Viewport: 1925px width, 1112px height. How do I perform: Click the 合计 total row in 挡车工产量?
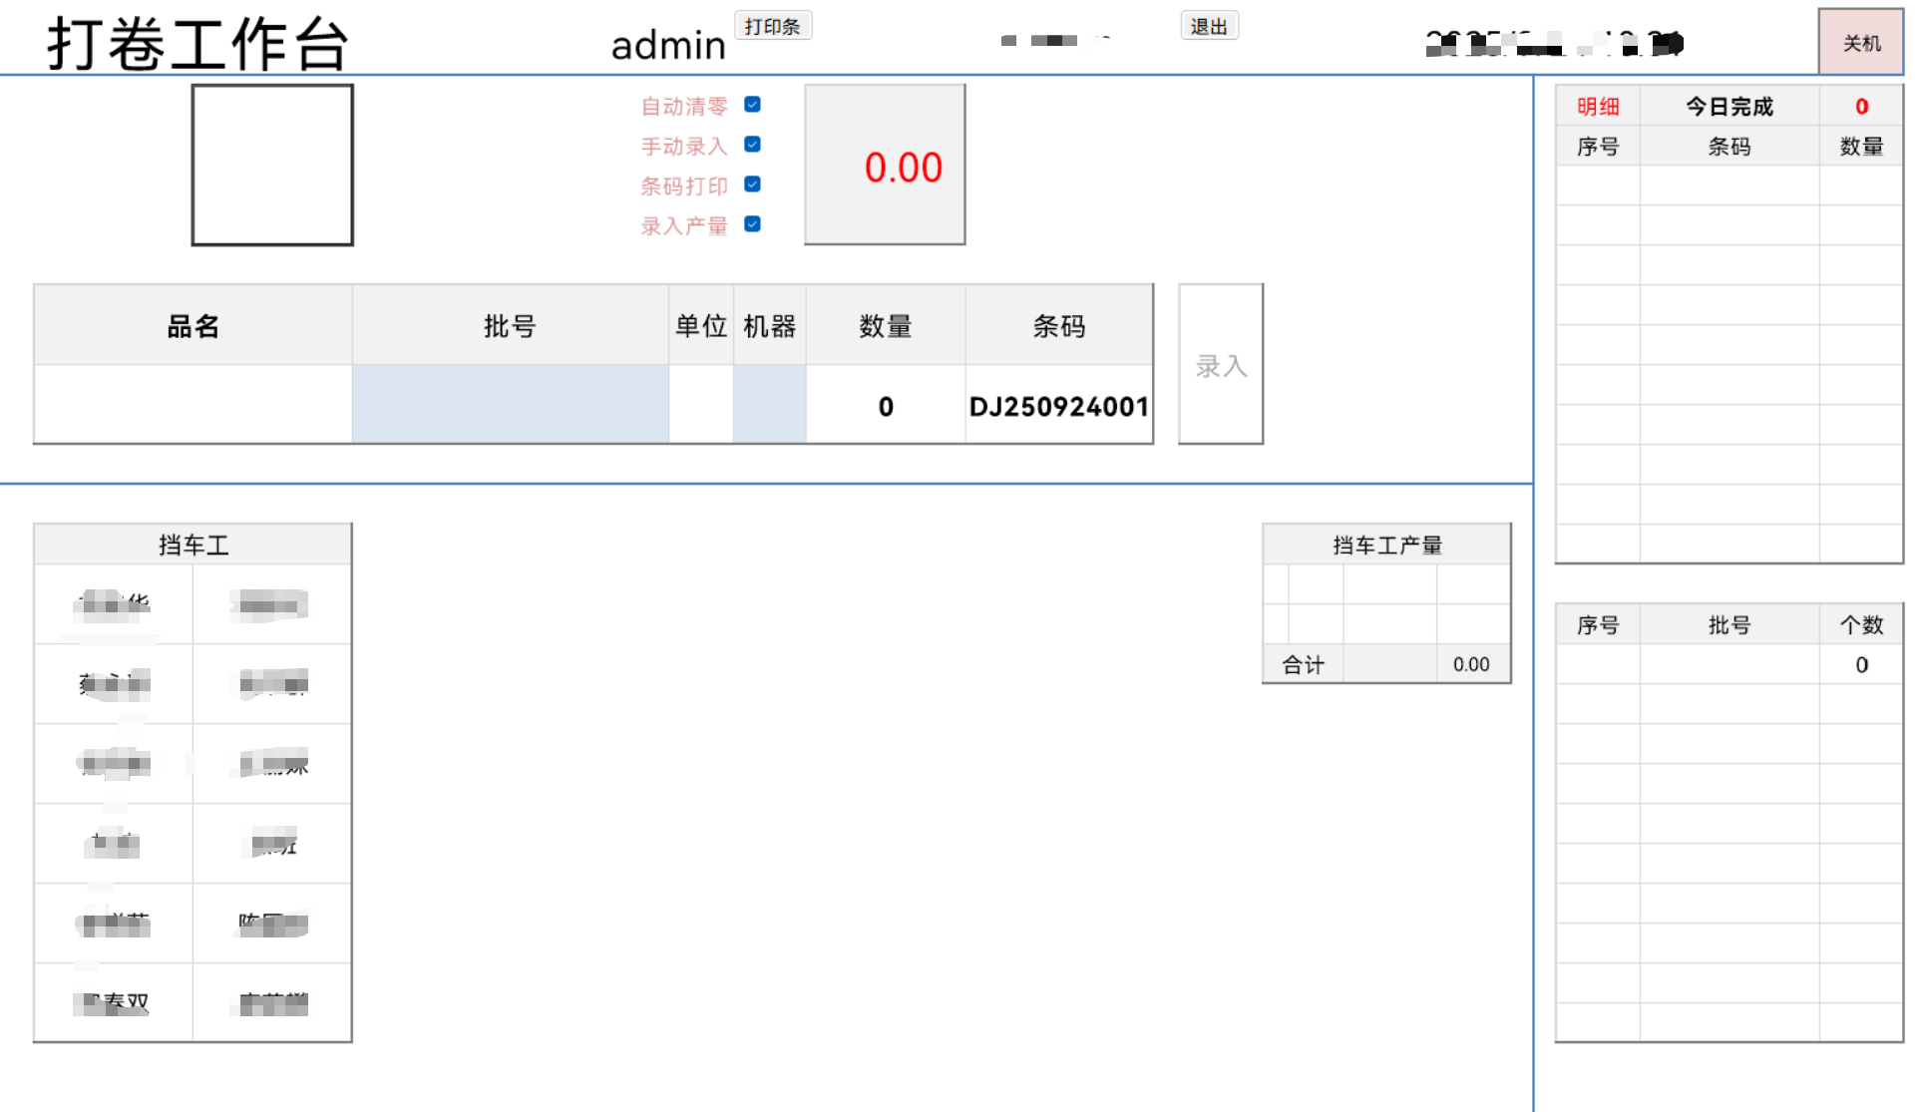(1303, 663)
